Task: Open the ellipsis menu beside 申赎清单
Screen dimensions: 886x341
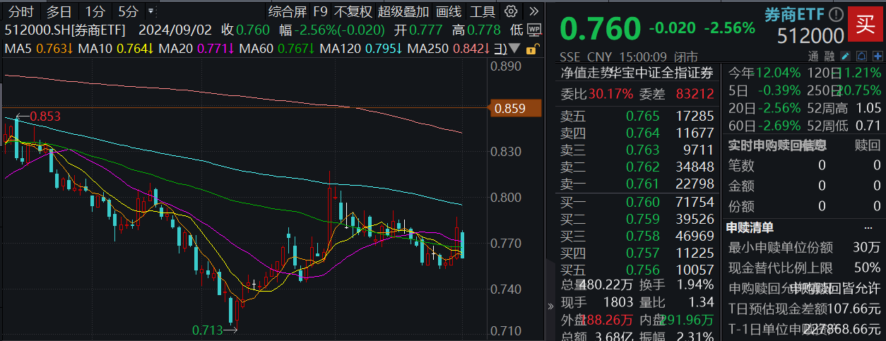Action: 868,228
